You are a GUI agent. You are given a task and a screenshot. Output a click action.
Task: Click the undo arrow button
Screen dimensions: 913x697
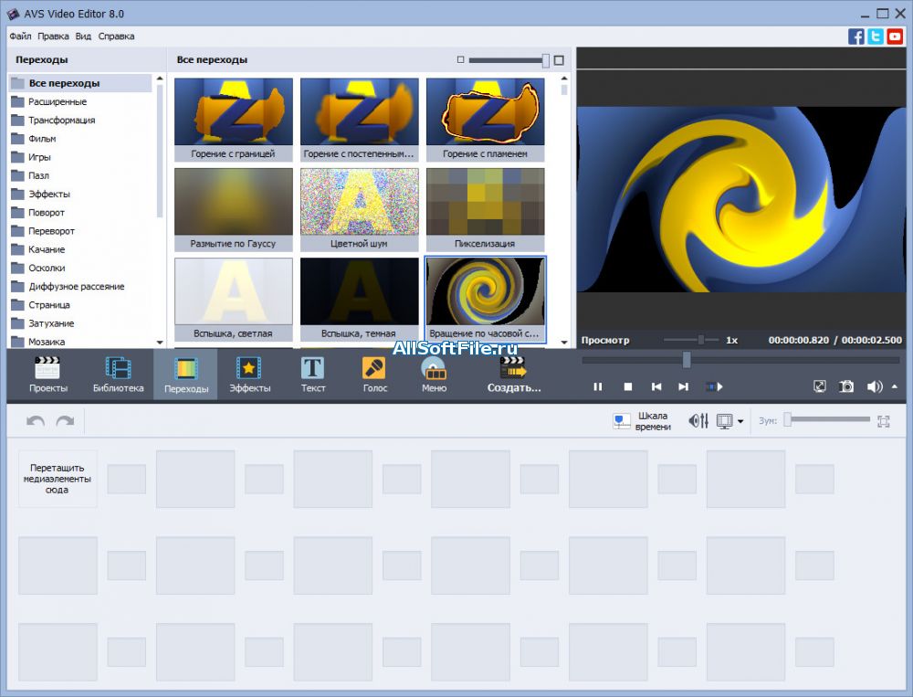coord(36,421)
